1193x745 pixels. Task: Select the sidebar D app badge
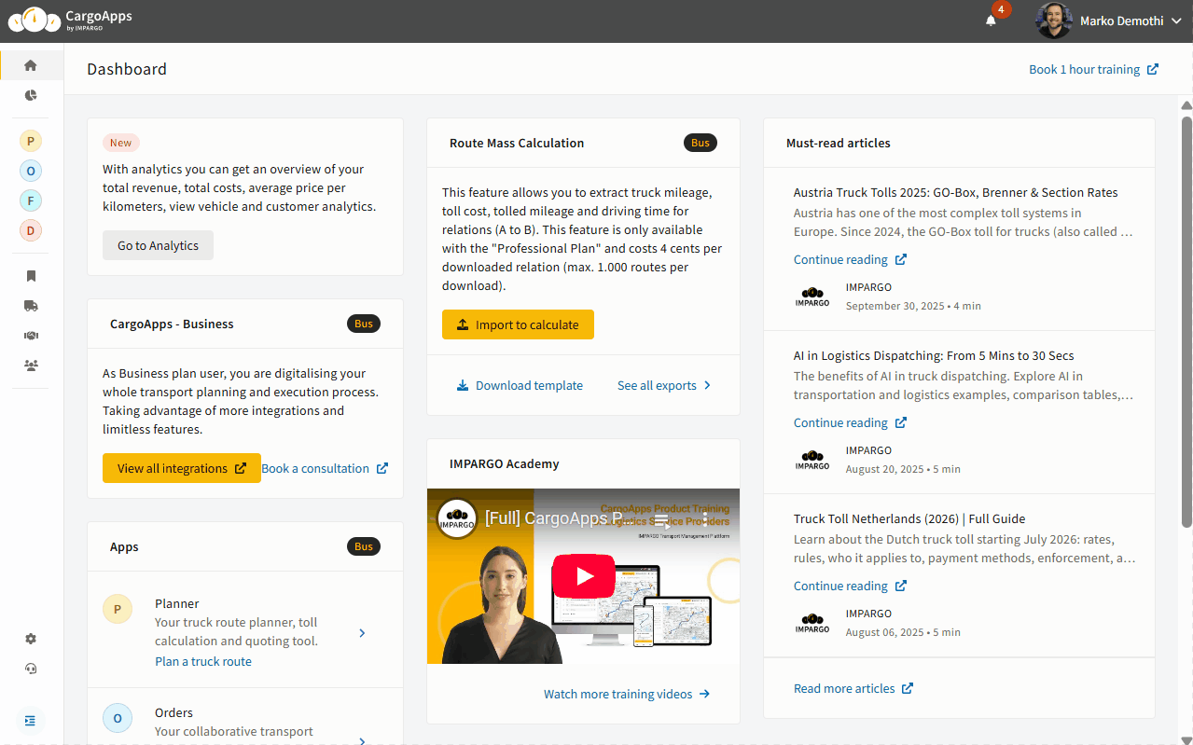pyautogui.click(x=31, y=230)
